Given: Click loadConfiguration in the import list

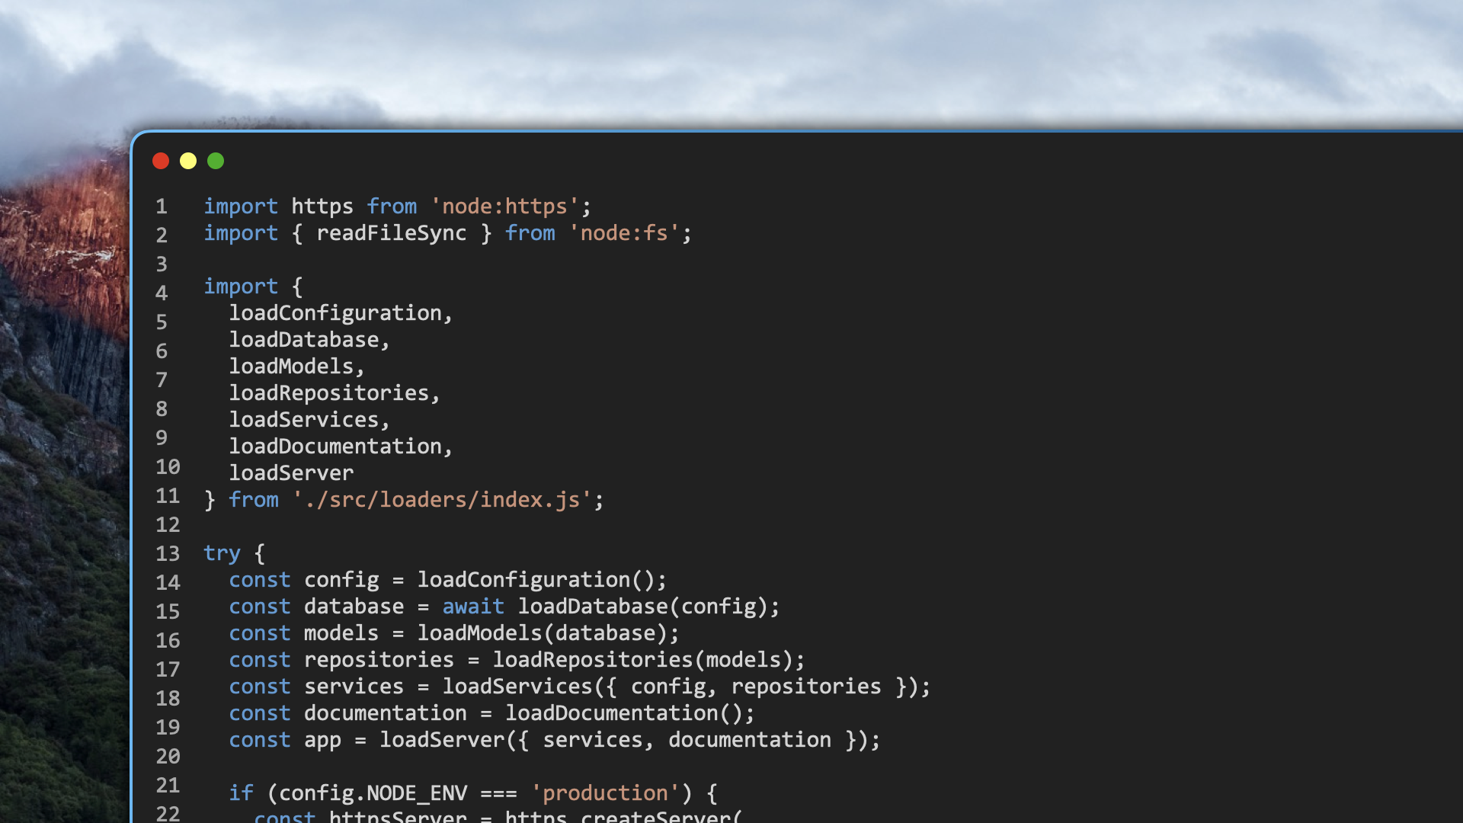Looking at the screenshot, I should [335, 313].
